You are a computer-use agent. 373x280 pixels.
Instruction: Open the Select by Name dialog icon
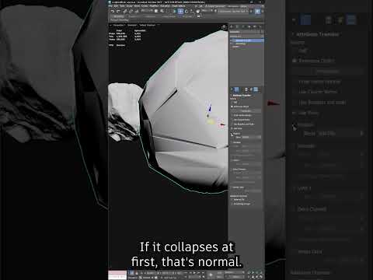coord(162,11)
